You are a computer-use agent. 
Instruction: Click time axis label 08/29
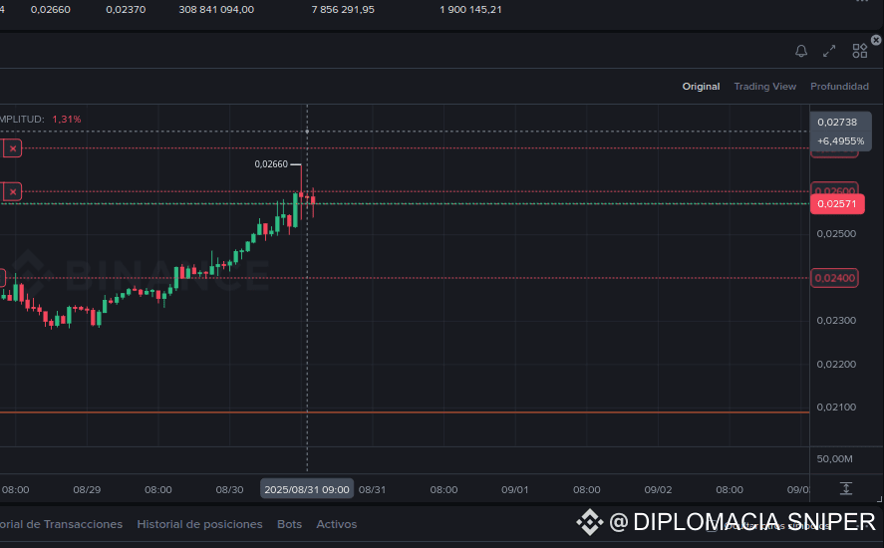tap(87, 489)
